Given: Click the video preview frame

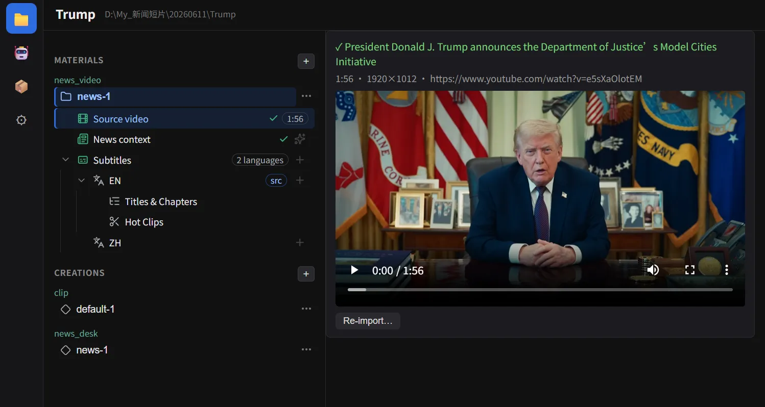Looking at the screenshot, I should [540, 198].
